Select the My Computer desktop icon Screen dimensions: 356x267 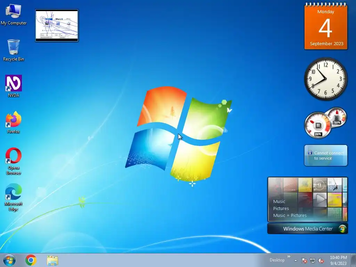pyautogui.click(x=14, y=15)
